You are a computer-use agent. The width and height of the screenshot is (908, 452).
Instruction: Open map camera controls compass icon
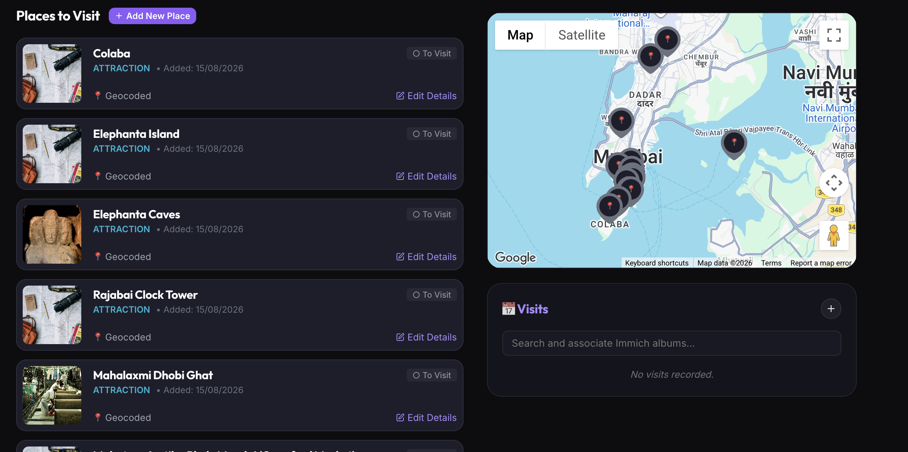pyautogui.click(x=834, y=183)
